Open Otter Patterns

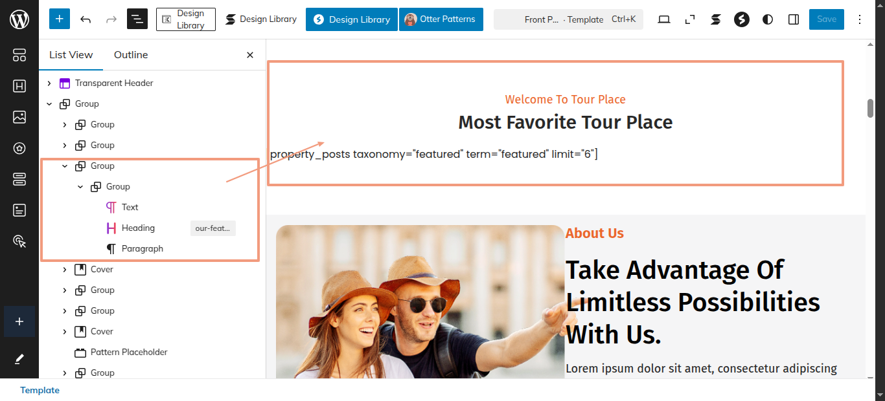tap(441, 19)
